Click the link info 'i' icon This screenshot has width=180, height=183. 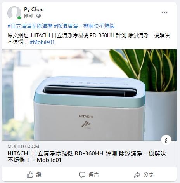click(x=166, y=140)
